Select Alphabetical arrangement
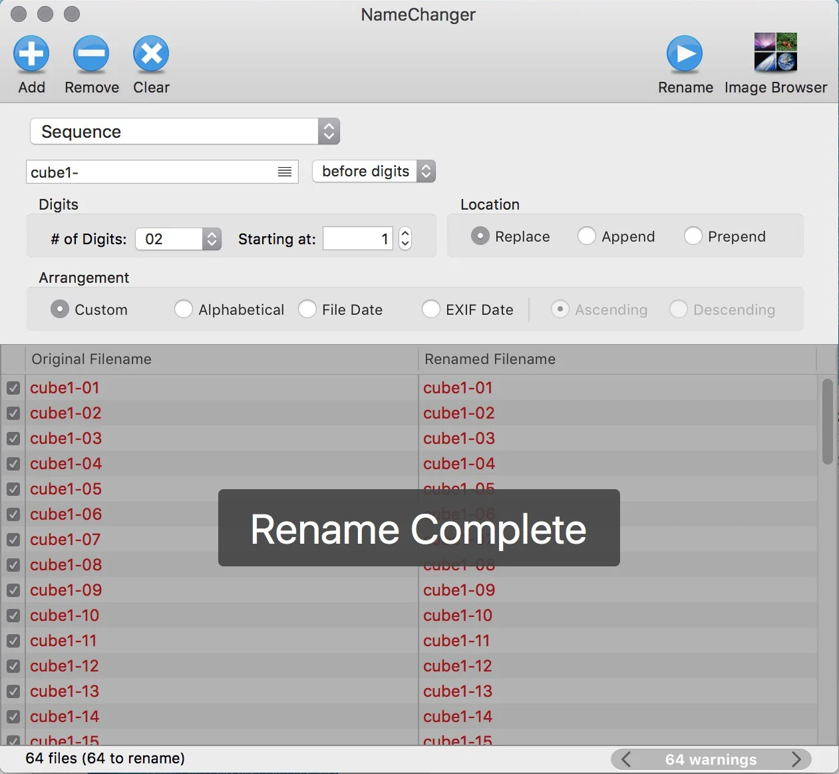839x774 pixels. pyautogui.click(x=184, y=309)
